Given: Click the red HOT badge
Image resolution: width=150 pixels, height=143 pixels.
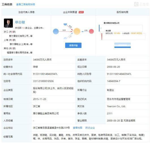Looking at the screenshot, I should [x=81, y=12].
